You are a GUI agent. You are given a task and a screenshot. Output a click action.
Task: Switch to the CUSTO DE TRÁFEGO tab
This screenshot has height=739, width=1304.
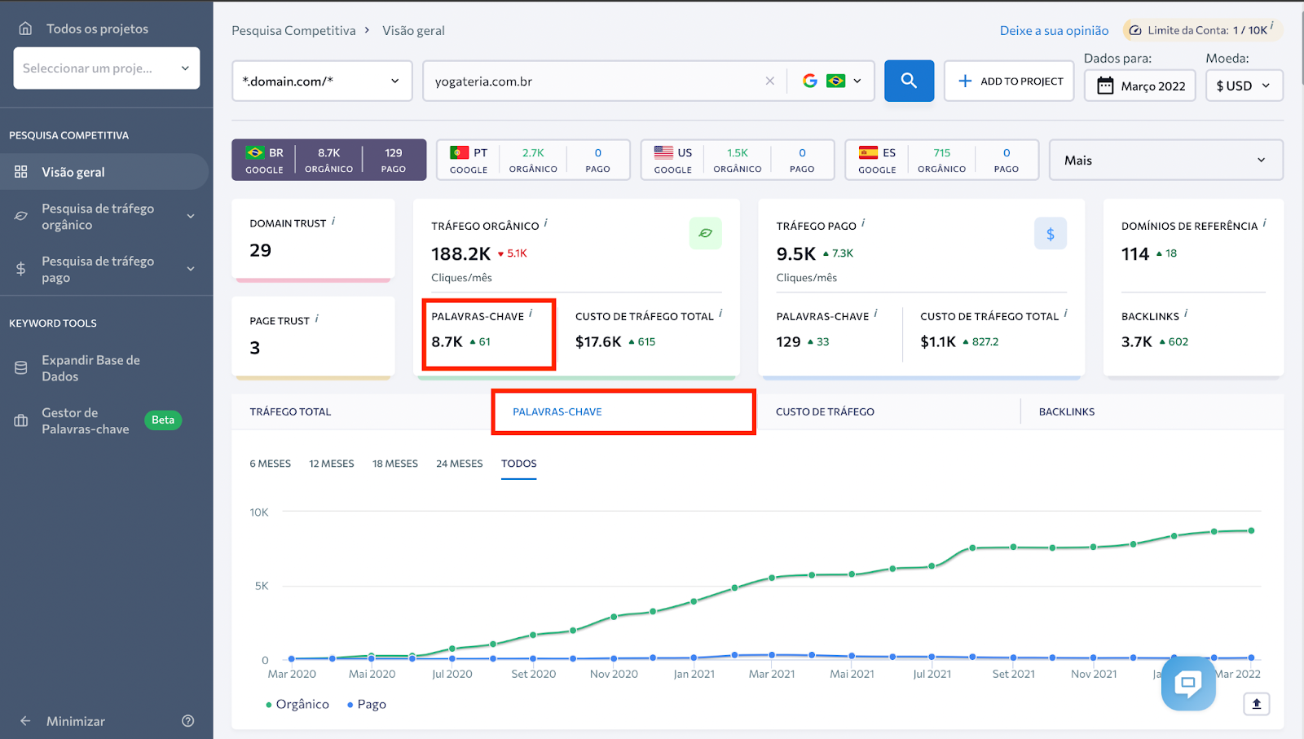[825, 411]
